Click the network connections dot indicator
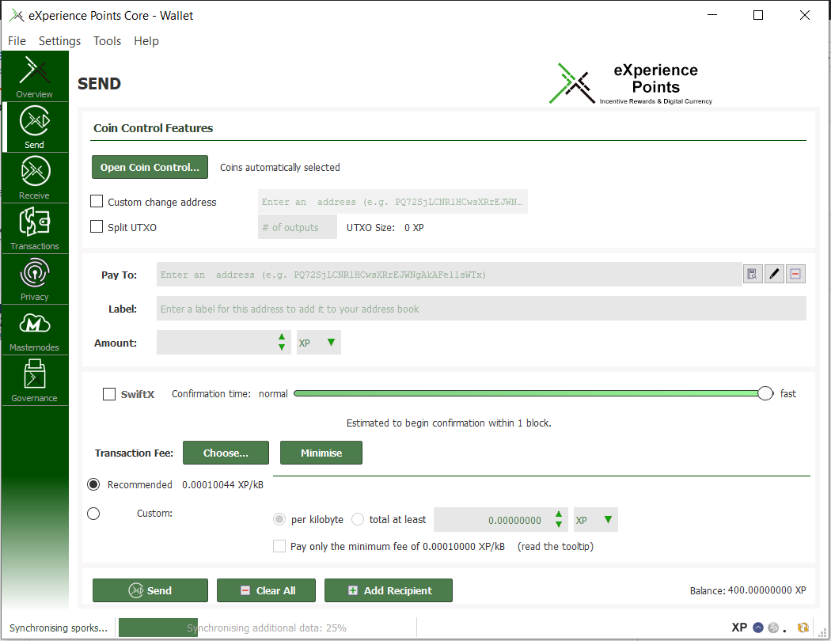 [785, 631]
